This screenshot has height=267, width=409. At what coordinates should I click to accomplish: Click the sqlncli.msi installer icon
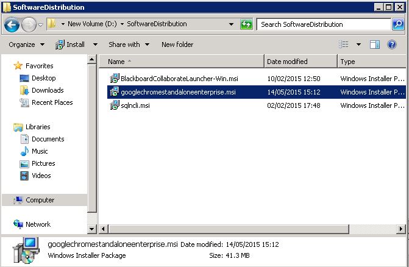[x=114, y=105]
